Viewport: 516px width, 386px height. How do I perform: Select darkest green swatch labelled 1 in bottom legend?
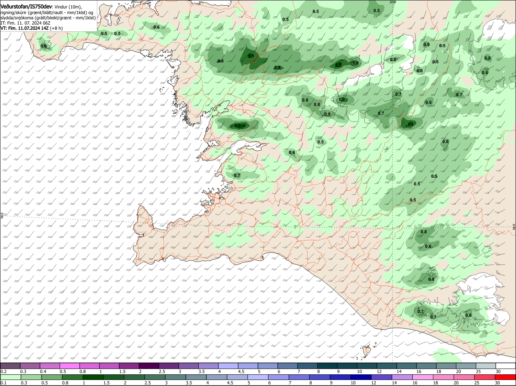click(93, 377)
